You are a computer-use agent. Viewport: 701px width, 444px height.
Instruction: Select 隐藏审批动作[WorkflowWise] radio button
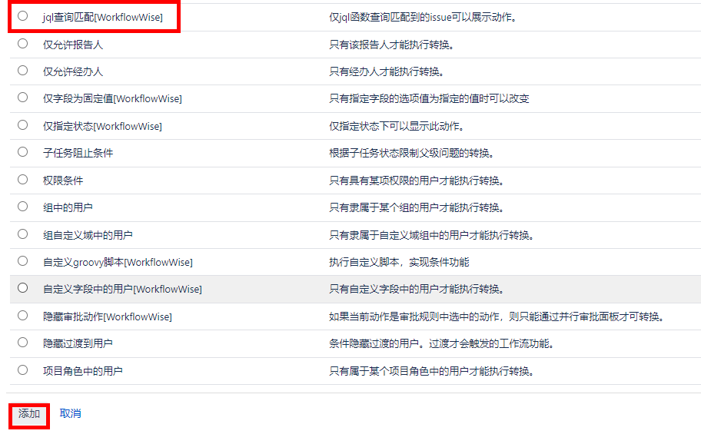click(x=22, y=316)
